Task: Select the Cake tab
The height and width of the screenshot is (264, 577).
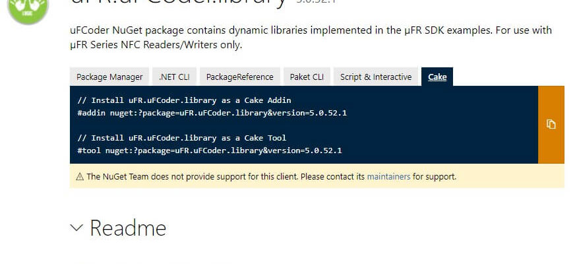Action: click(437, 77)
